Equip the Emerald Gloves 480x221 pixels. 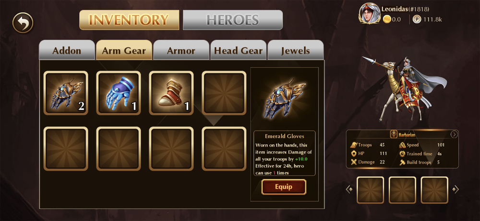[284, 187]
